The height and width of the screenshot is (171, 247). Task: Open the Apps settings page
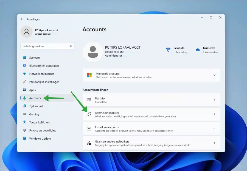pos(47,90)
